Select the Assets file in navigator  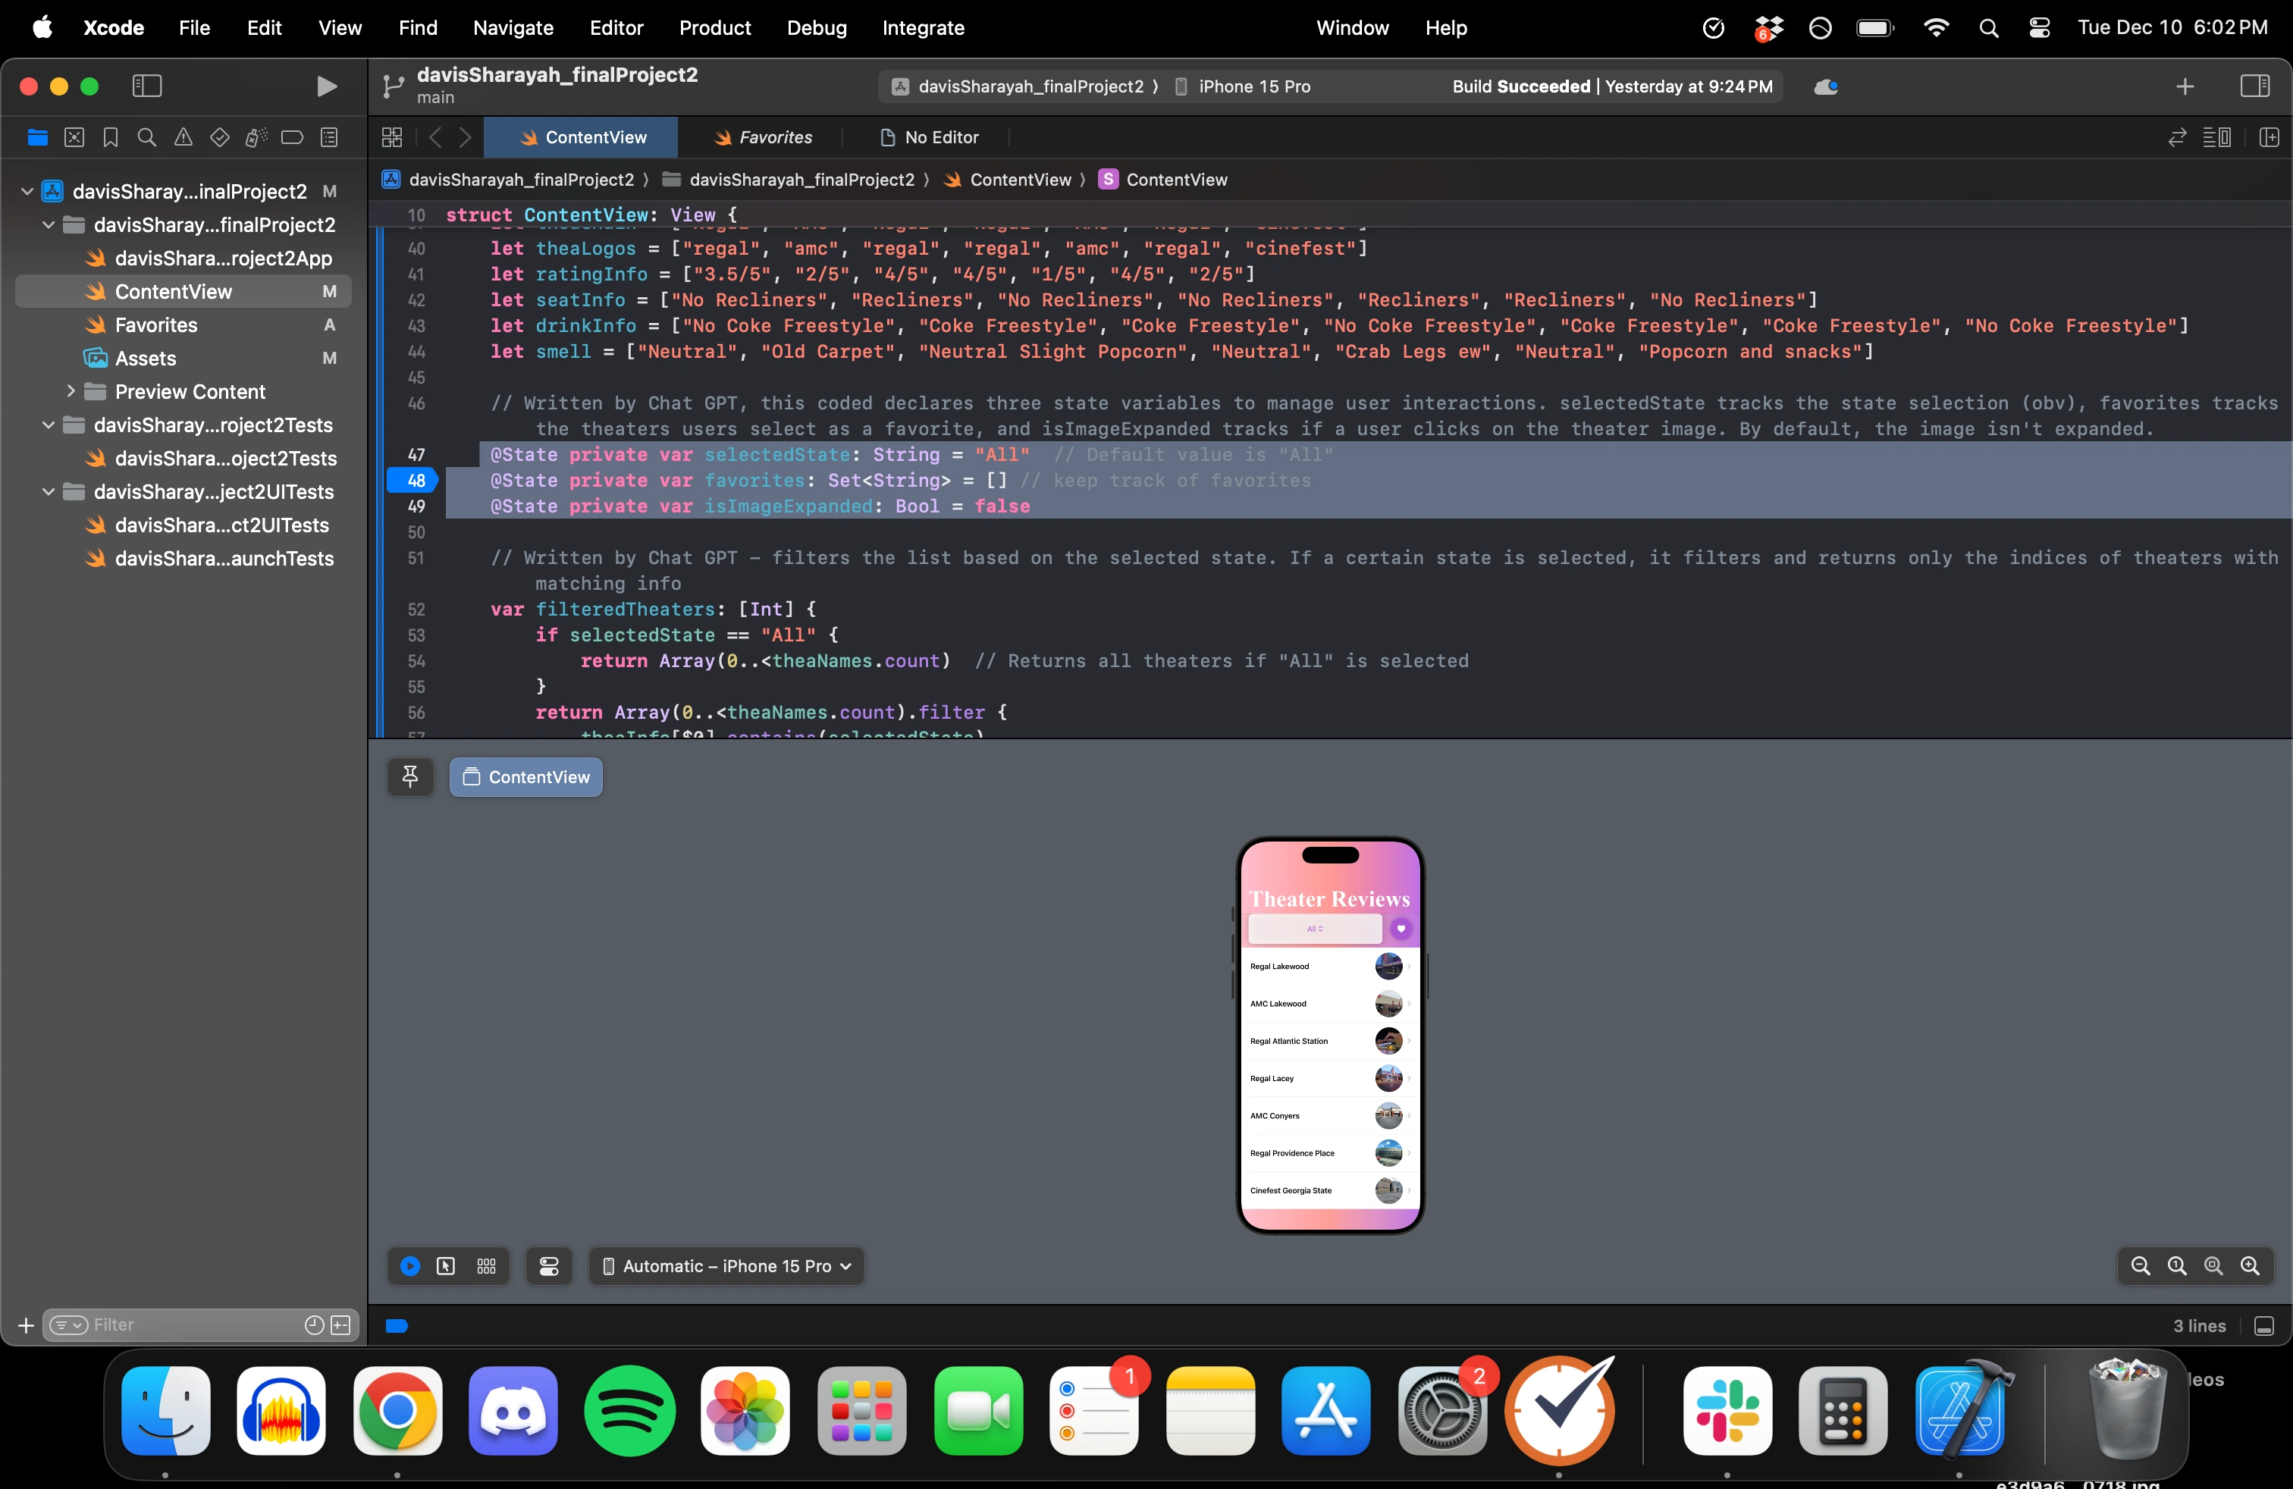tap(146, 359)
